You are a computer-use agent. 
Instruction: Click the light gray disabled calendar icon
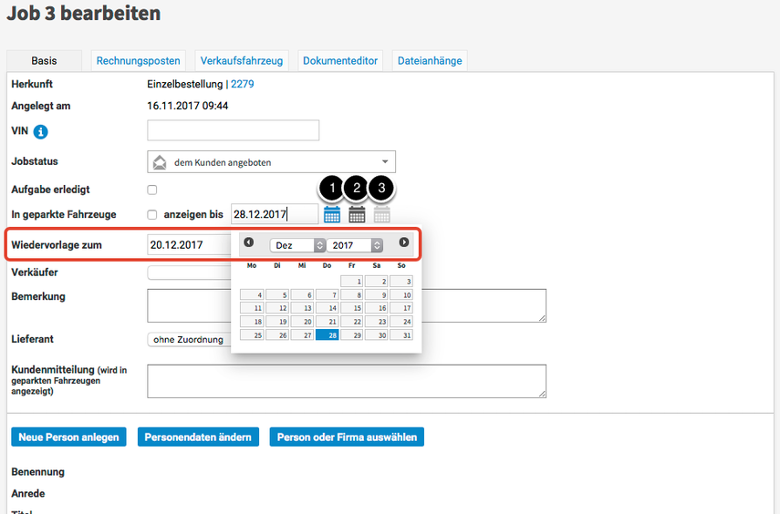click(x=381, y=215)
